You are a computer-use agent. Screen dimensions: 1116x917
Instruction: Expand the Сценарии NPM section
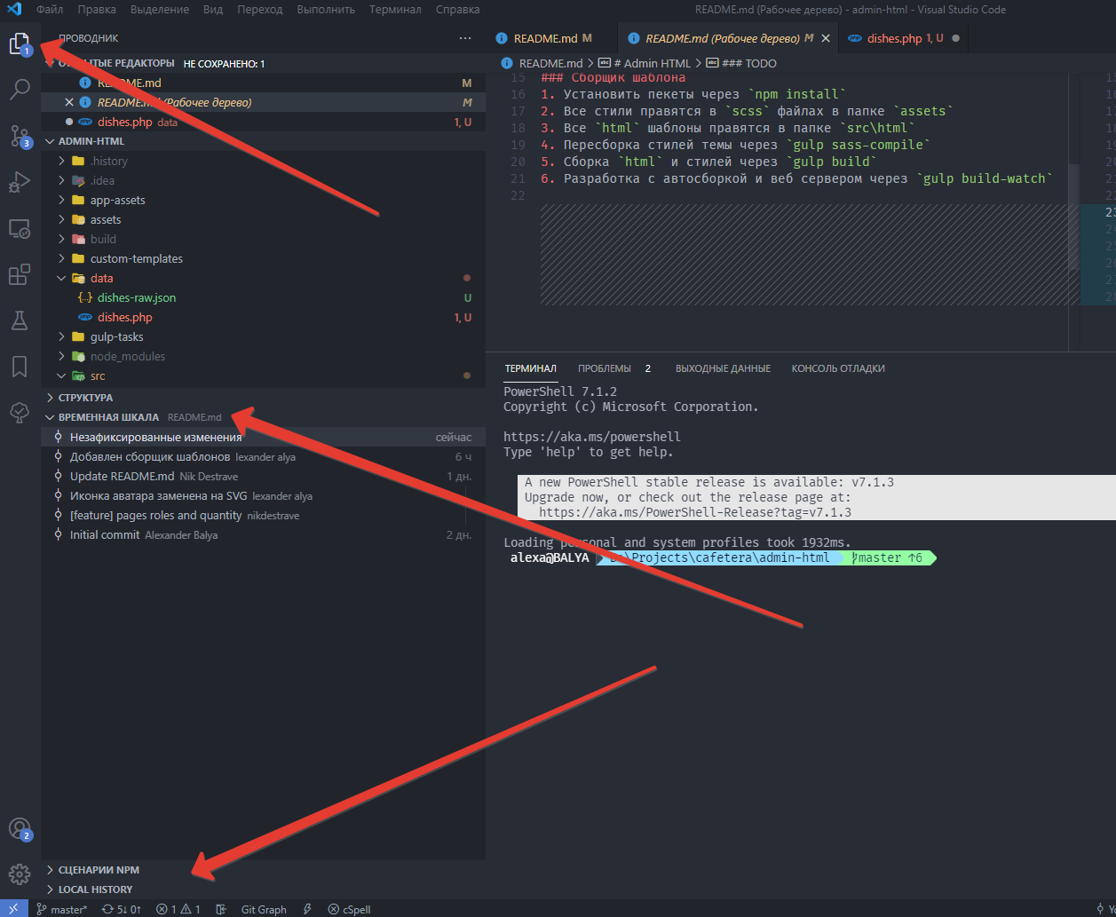99,870
